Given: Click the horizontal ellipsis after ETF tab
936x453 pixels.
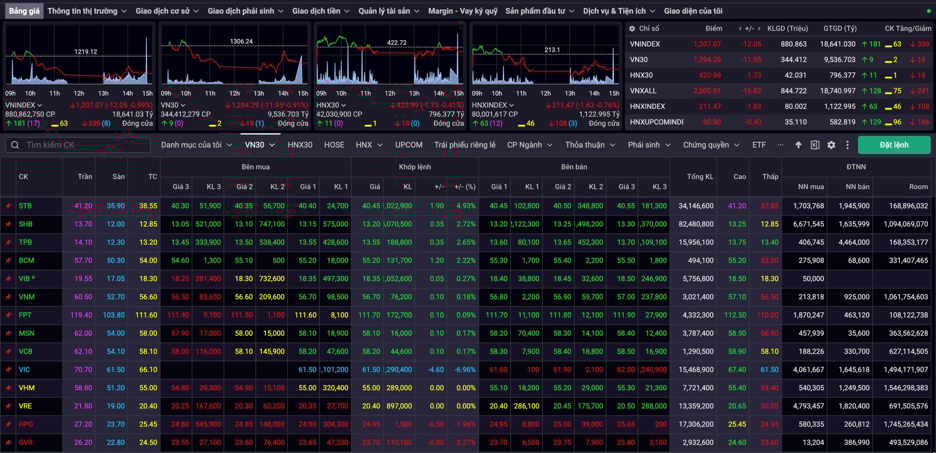Looking at the screenshot, I should 780,145.
